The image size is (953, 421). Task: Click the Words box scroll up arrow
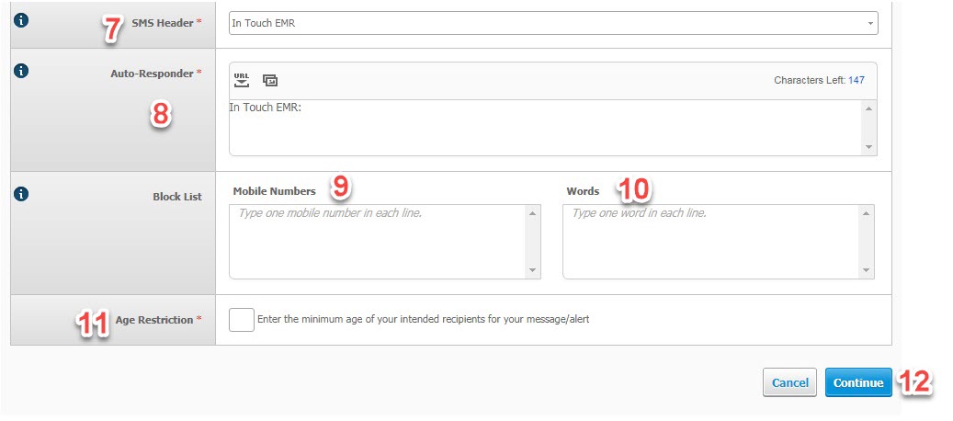pos(866,213)
